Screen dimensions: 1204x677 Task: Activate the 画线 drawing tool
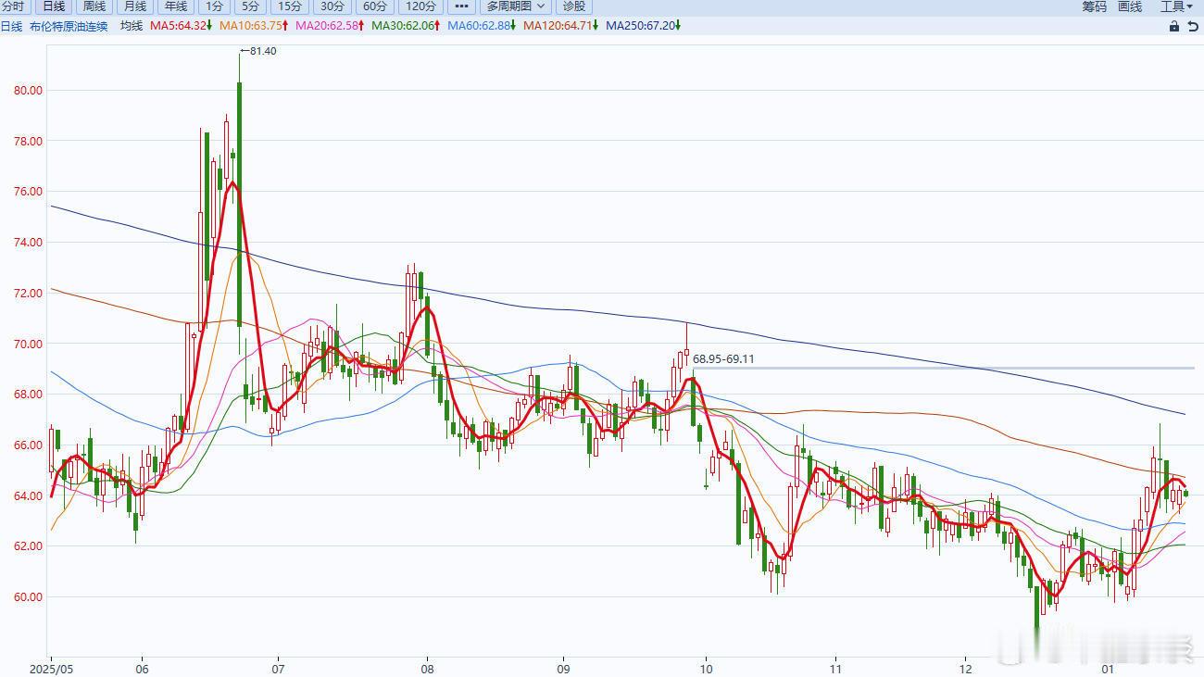click(x=1130, y=6)
